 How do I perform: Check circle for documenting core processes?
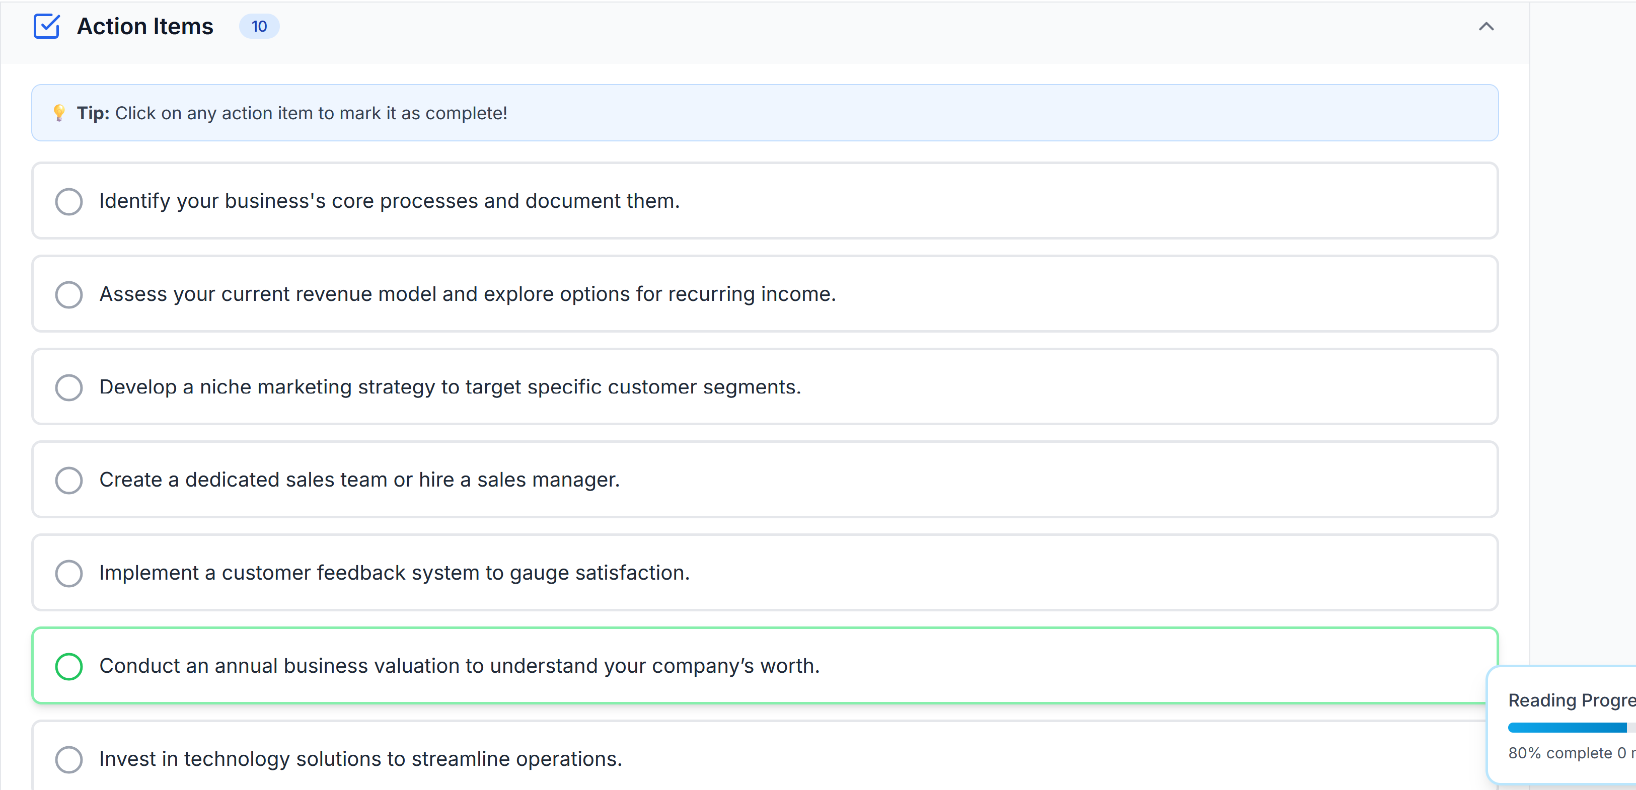click(x=68, y=201)
